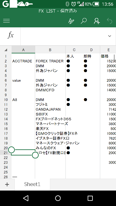Select the ACCTRADE cell
Viewport: 116px width, 206px height.
point(23,61)
